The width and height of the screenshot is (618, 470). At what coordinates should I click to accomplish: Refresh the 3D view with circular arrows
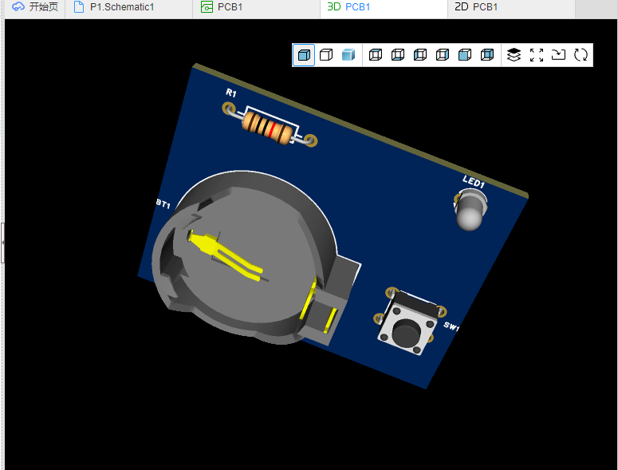(581, 55)
